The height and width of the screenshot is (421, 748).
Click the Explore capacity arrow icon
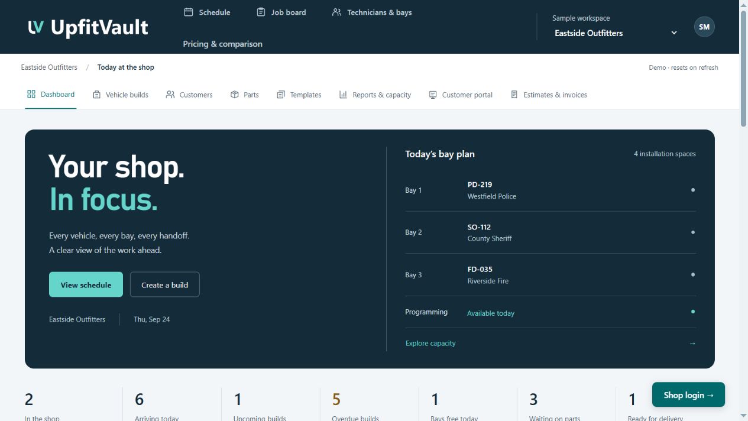pyautogui.click(x=692, y=344)
